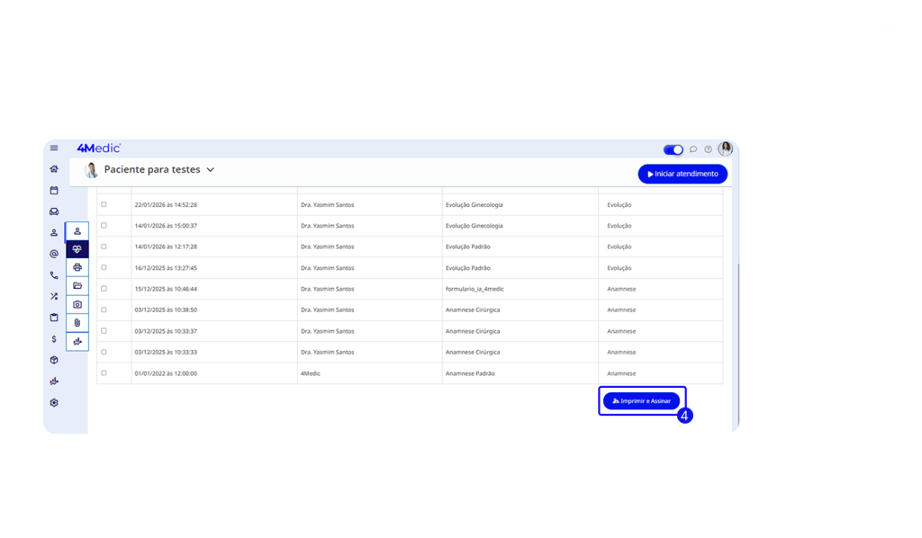The width and height of the screenshot is (922, 538).
Task: Open the calendar icon in sidebar
Action: click(54, 190)
